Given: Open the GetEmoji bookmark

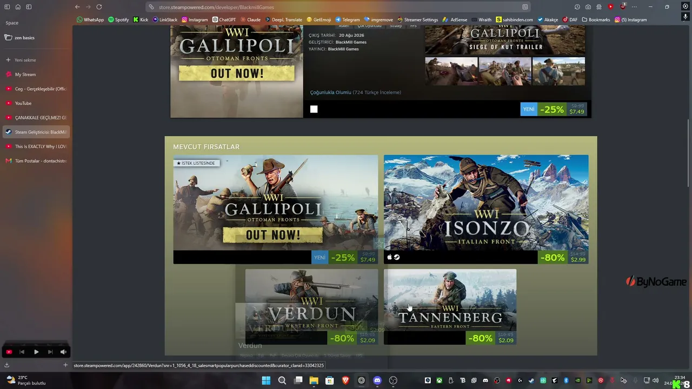Looking at the screenshot, I should pos(318,19).
